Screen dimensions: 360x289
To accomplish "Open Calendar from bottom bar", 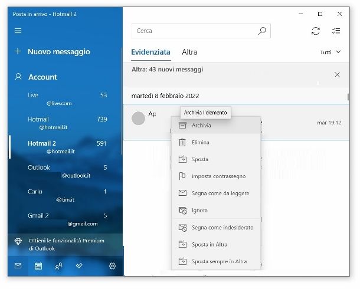I will coord(38,266).
